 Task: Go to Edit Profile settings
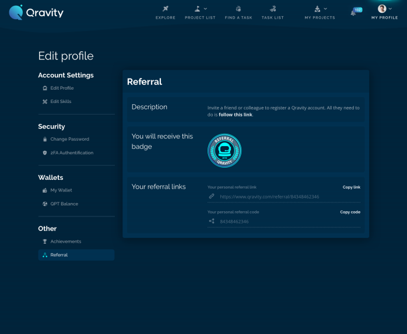[62, 88]
